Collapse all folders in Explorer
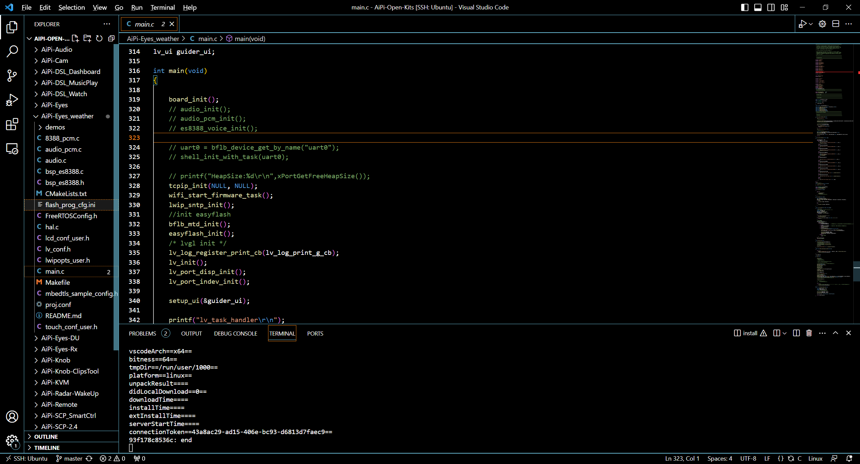Viewport: 860px width, 464px height. [x=111, y=38]
